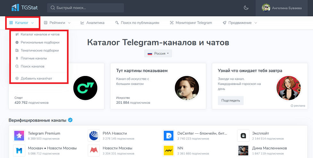
Task: Click the Продвижение rocket icon
Action: pos(224,23)
